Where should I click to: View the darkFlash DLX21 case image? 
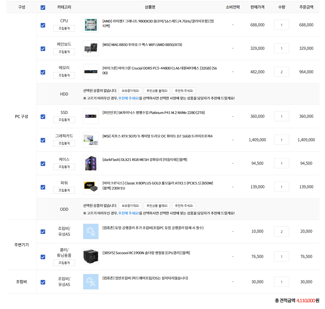91,163
